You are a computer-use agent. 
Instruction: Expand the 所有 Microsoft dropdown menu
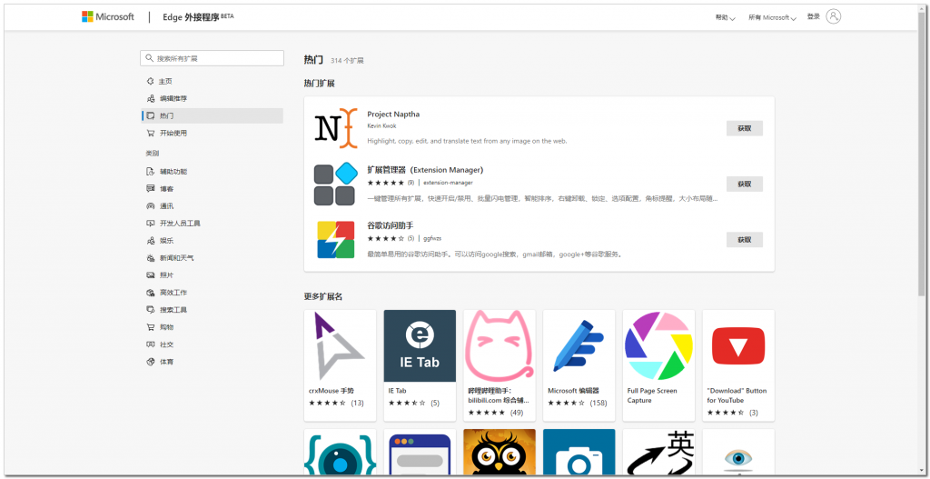771,17
